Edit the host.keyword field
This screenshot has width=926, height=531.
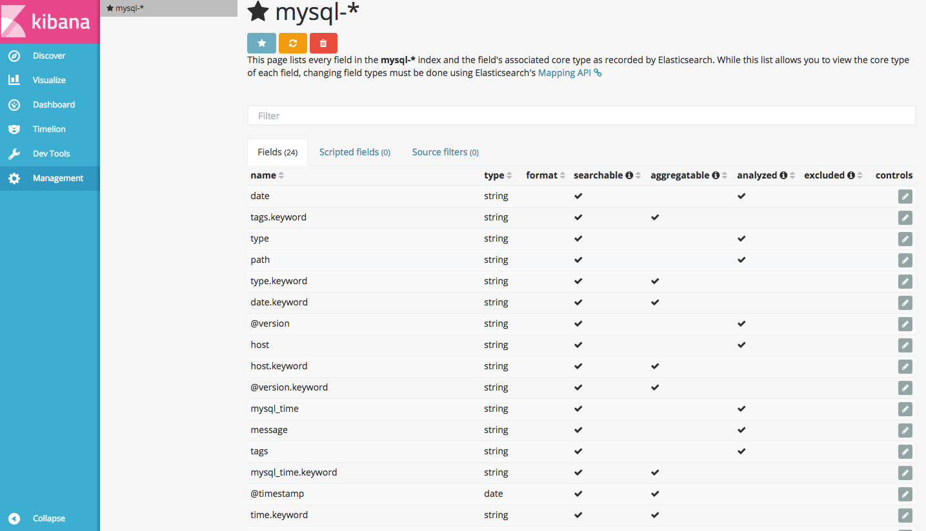coord(905,367)
